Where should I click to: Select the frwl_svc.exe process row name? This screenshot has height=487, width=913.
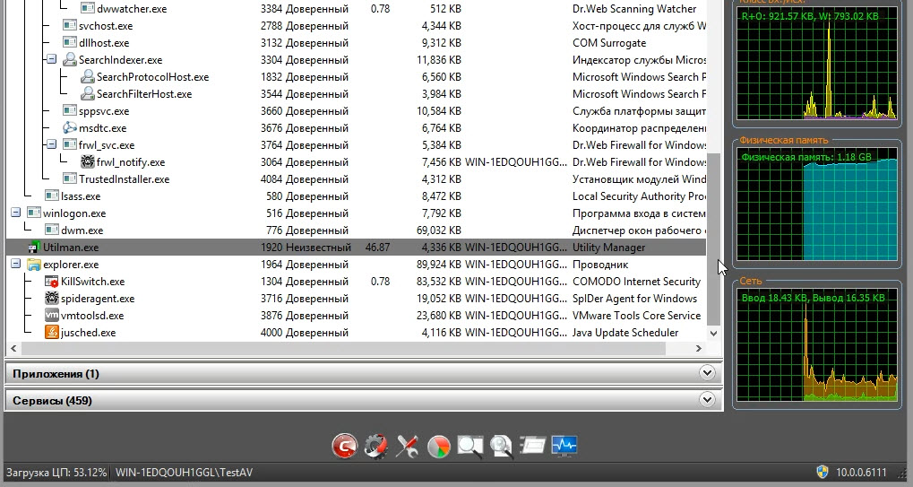tap(107, 145)
